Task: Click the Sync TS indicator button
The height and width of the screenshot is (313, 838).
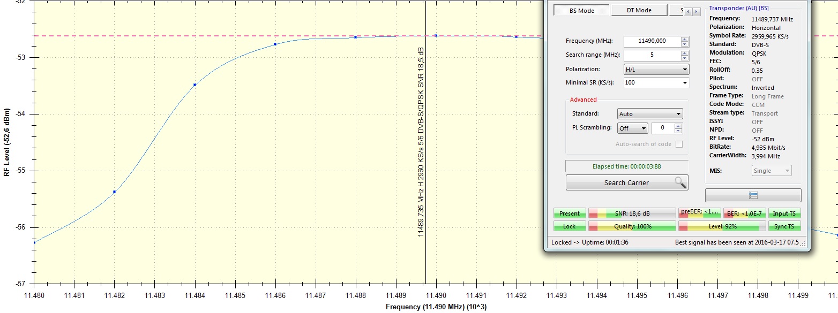Action: click(x=784, y=226)
